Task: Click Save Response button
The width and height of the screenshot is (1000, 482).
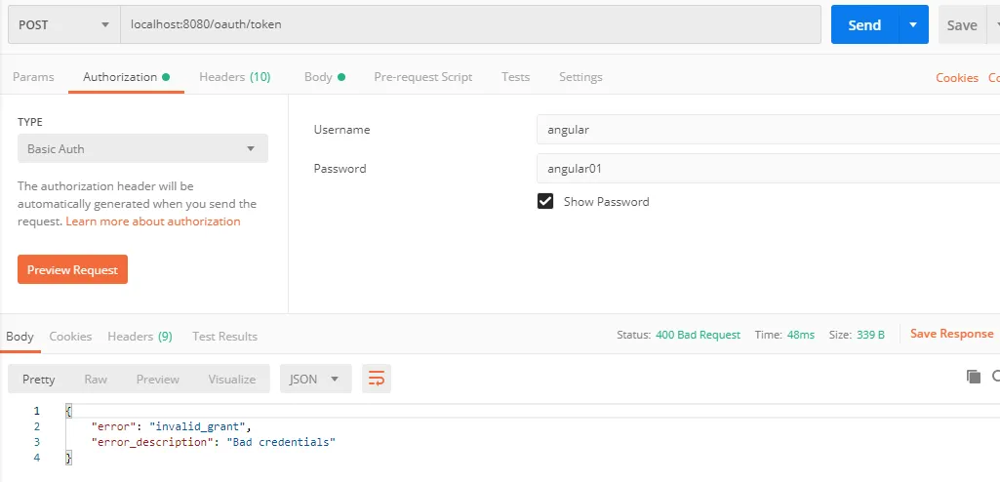Action: coord(951,334)
